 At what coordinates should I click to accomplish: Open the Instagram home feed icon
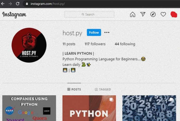pos(132,14)
